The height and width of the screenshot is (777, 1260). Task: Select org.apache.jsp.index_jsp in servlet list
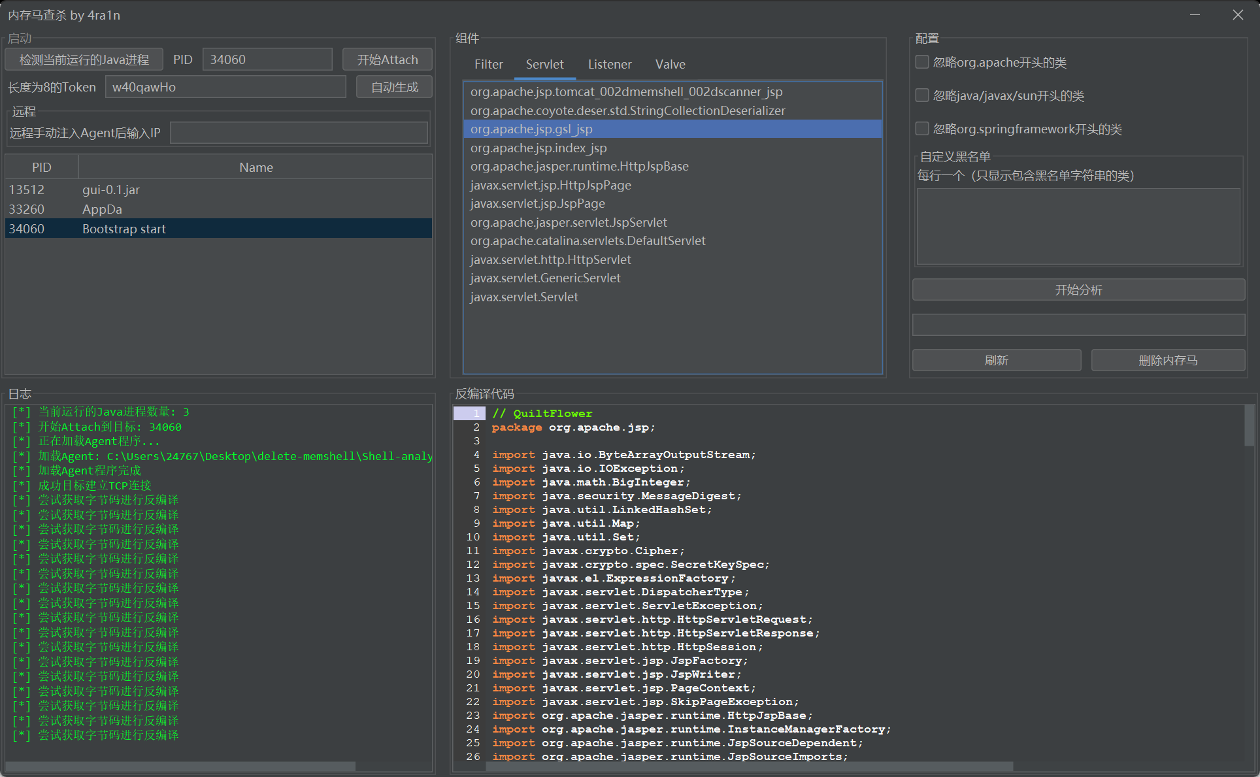539,148
